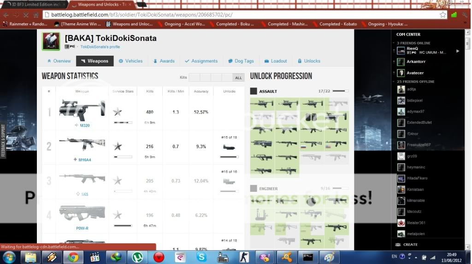Viewport: 472px width, 264px height.
Task: Open the Assignments tab
Action: pos(201,61)
